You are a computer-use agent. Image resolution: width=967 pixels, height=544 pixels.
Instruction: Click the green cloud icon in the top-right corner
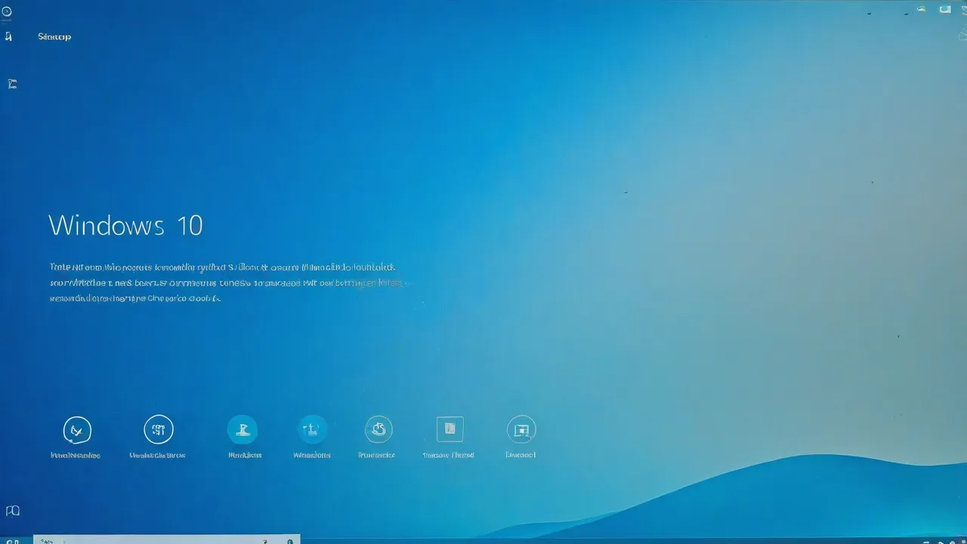coord(921,9)
